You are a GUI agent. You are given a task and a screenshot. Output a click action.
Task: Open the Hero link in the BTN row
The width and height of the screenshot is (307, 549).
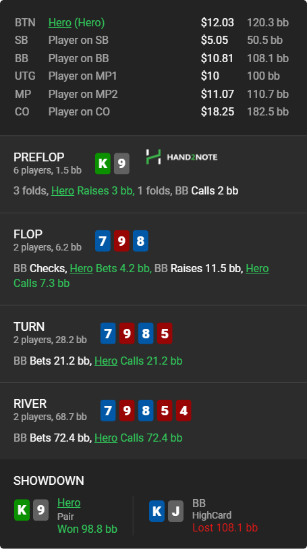click(x=60, y=23)
